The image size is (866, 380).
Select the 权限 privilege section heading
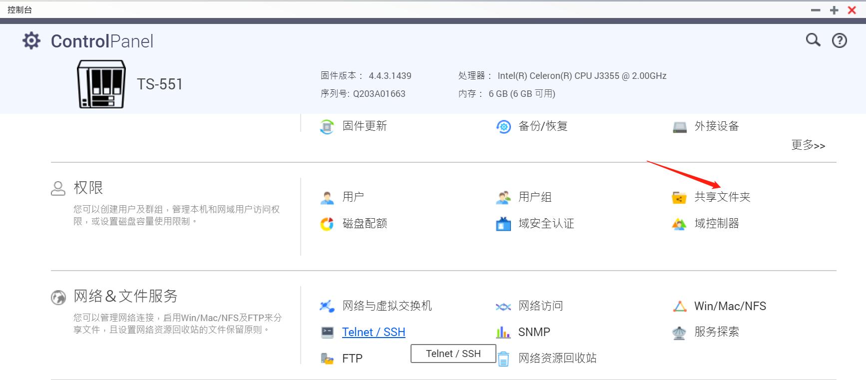(88, 188)
